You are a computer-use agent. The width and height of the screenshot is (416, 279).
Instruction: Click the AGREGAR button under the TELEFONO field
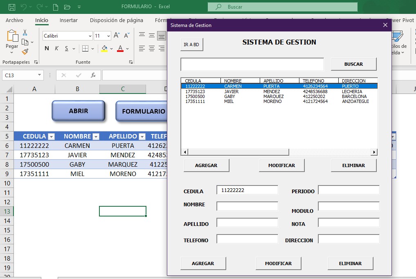click(203, 263)
